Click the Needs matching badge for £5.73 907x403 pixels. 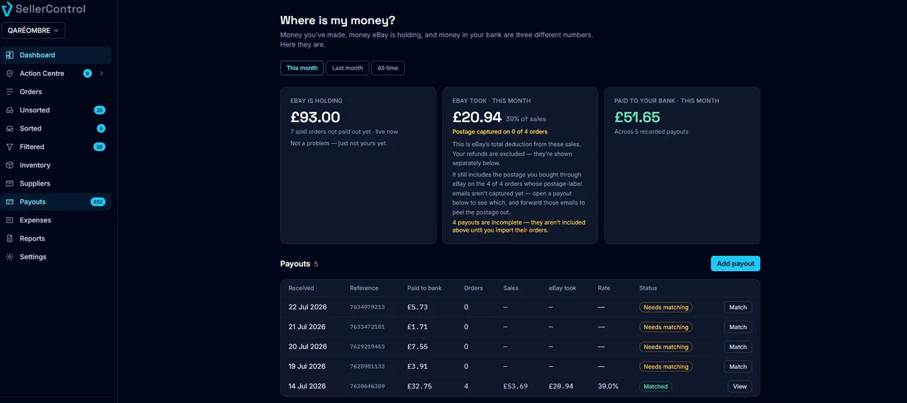[666, 307]
